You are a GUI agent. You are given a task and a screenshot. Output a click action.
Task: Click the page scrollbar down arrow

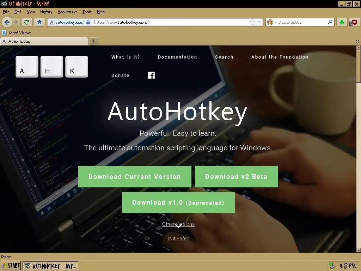click(x=359, y=250)
